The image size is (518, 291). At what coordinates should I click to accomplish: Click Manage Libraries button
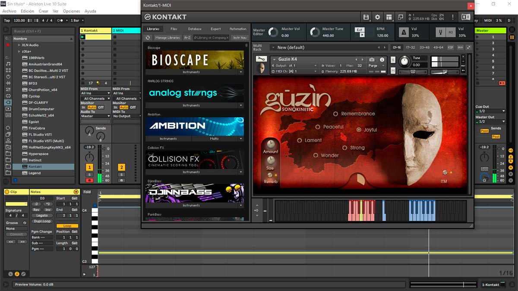(x=167, y=38)
